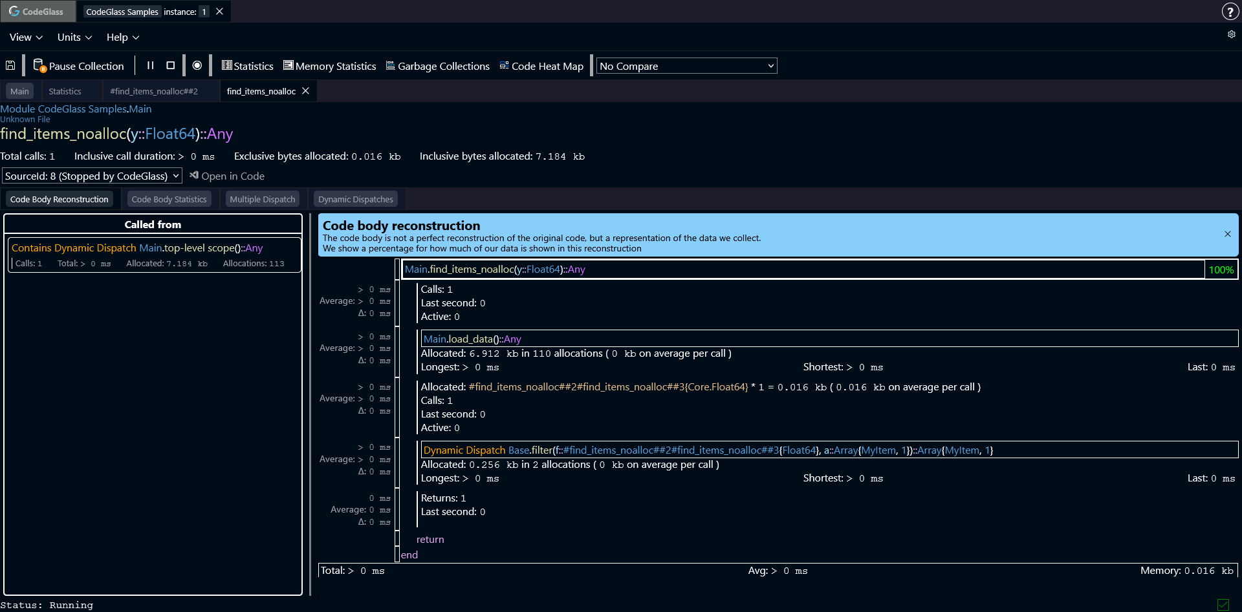
Task: Dismiss the Code body reconstruction notice
Action: click(1227, 234)
